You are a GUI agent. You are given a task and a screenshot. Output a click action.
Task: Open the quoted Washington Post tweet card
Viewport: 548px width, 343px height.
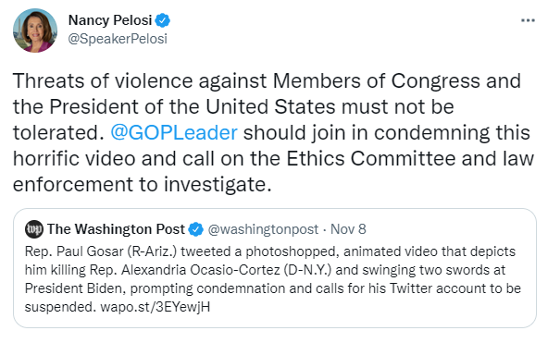click(275, 268)
